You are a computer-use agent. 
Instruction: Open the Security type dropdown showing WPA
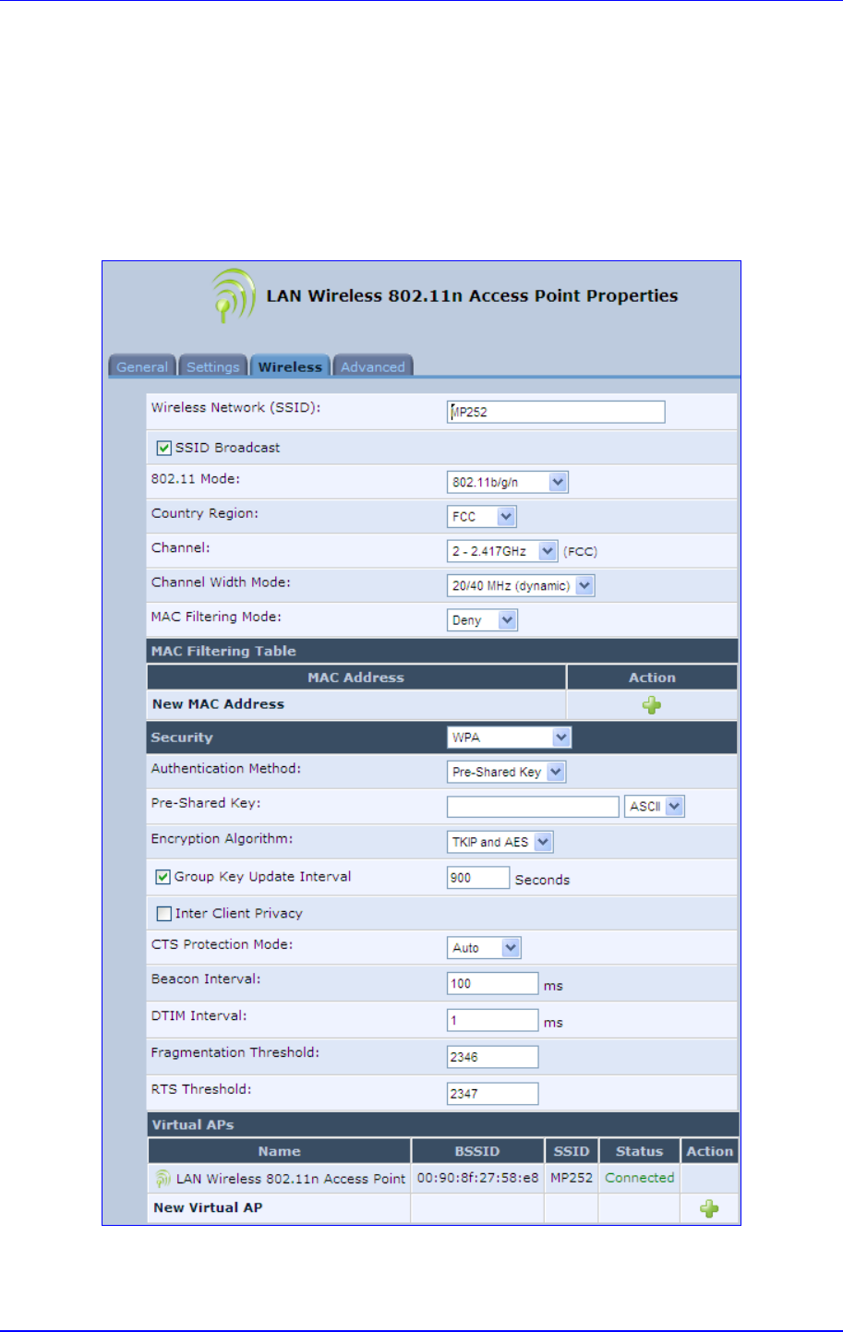[x=509, y=738]
